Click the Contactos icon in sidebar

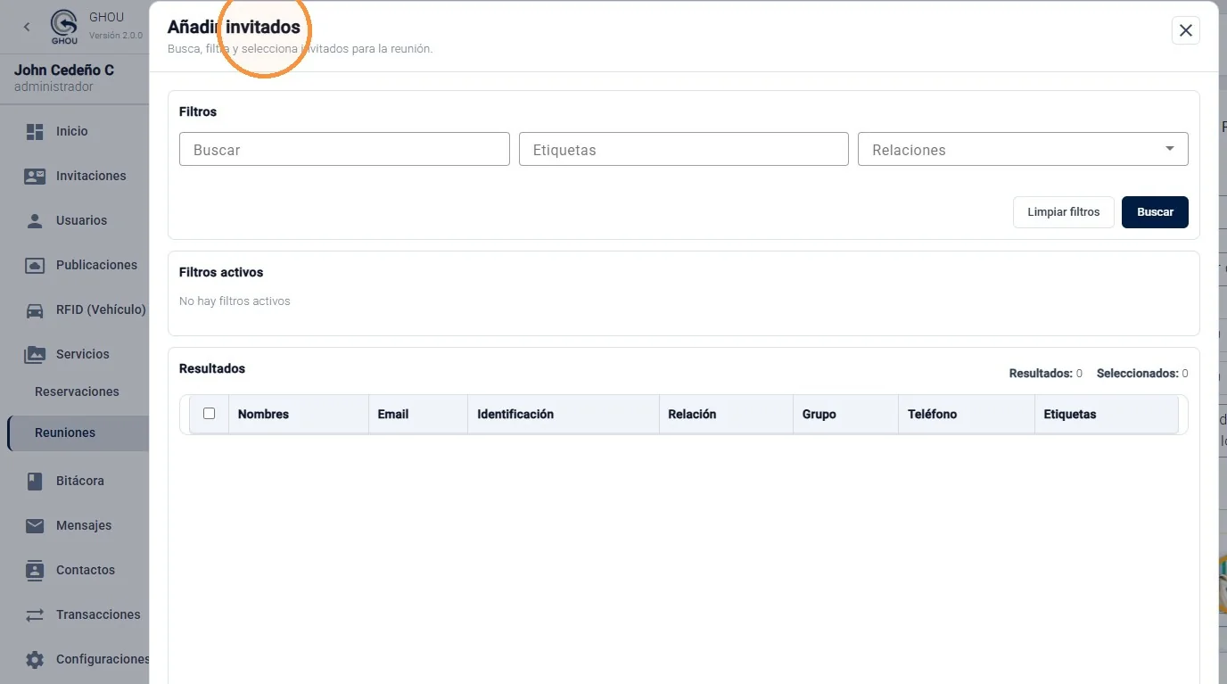point(35,570)
